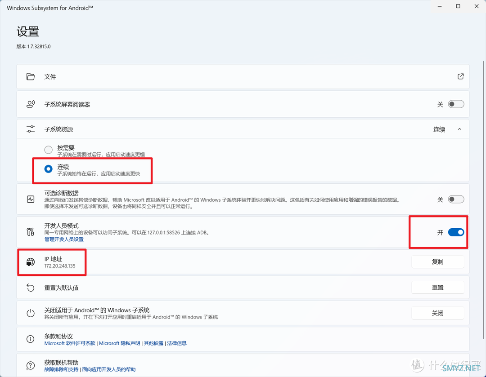Open the 管理开发人员设置 link

tap(64, 239)
